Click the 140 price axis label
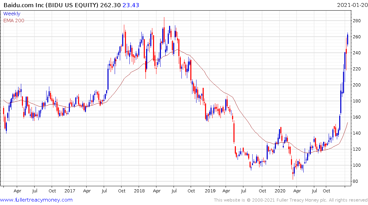This screenshot has width=368, height=205. [x=356, y=133]
